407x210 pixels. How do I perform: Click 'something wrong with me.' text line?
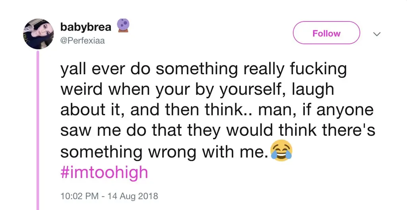(164, 152)
